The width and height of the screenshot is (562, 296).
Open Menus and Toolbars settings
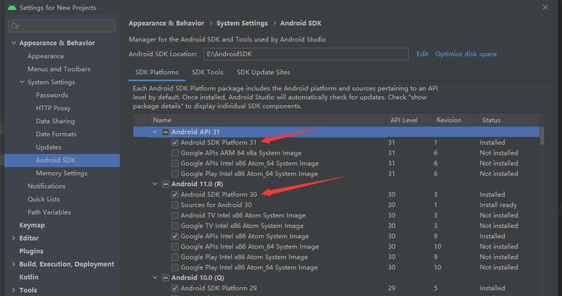[x=59, y=69]
